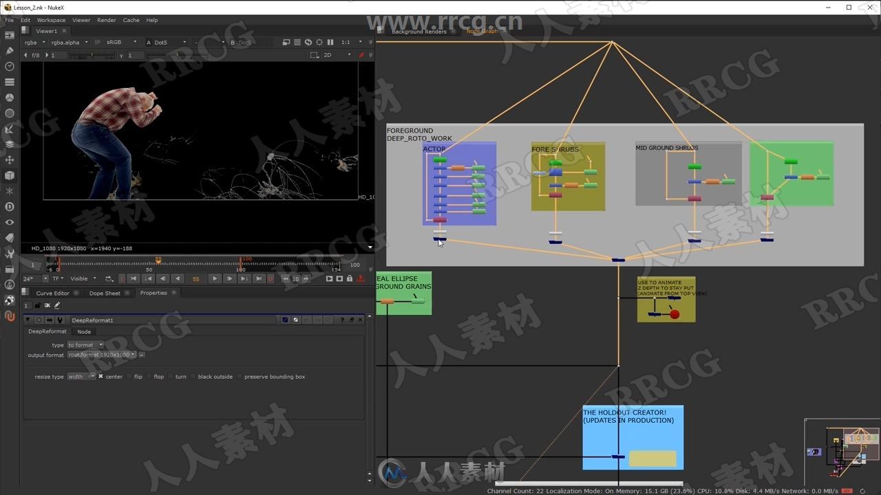Open the MetaData nodes menu (tag icon)
Screen dimensions: 881x495
(10, 238)
